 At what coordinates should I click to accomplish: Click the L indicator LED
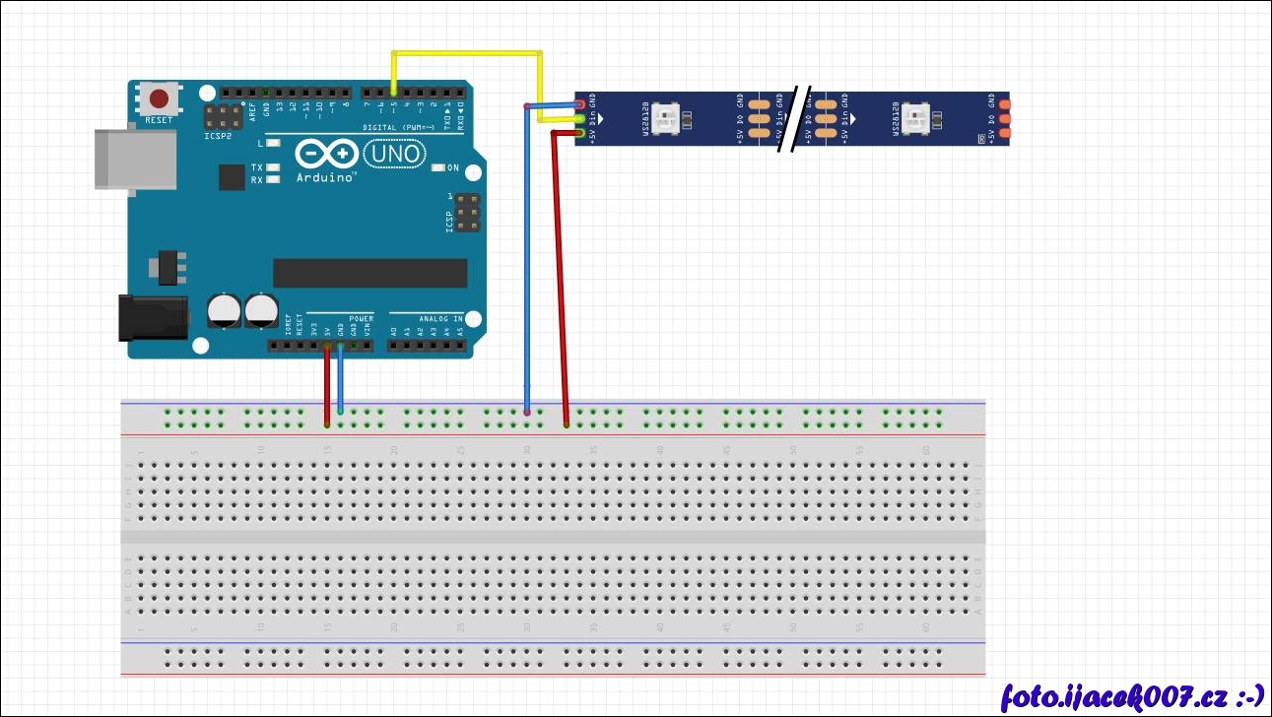(273, 144)
